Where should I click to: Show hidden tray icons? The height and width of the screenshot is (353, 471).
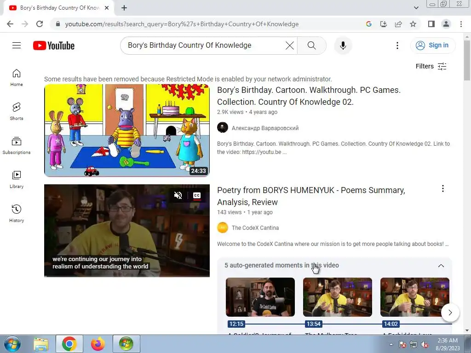coord(391,344)
